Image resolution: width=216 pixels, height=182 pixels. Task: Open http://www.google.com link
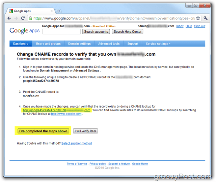(66, 114)
